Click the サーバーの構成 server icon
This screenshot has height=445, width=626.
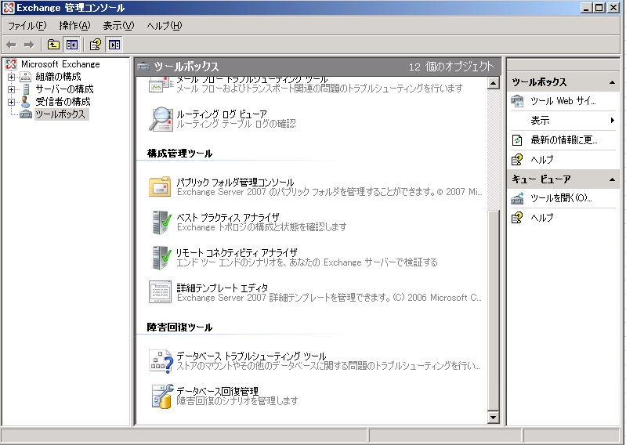27,89
